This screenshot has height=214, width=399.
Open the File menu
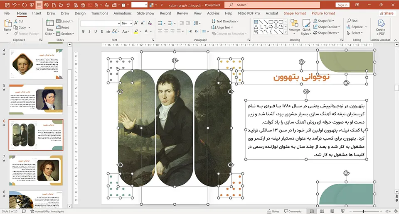coord(7,13)
